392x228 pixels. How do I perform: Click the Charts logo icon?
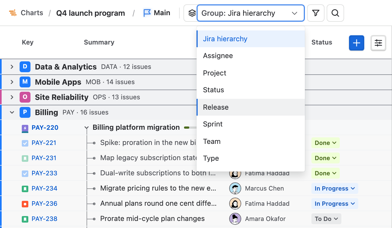[x=13, y=13]
